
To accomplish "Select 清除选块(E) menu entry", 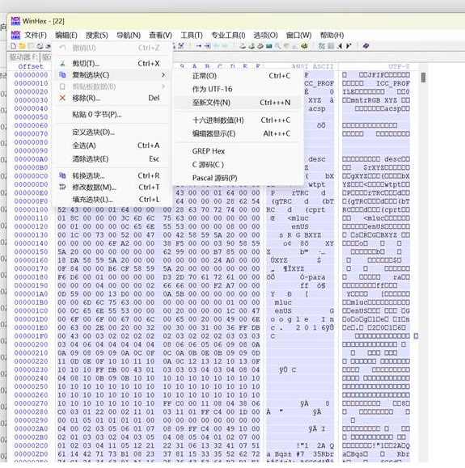I will point(112,158).
